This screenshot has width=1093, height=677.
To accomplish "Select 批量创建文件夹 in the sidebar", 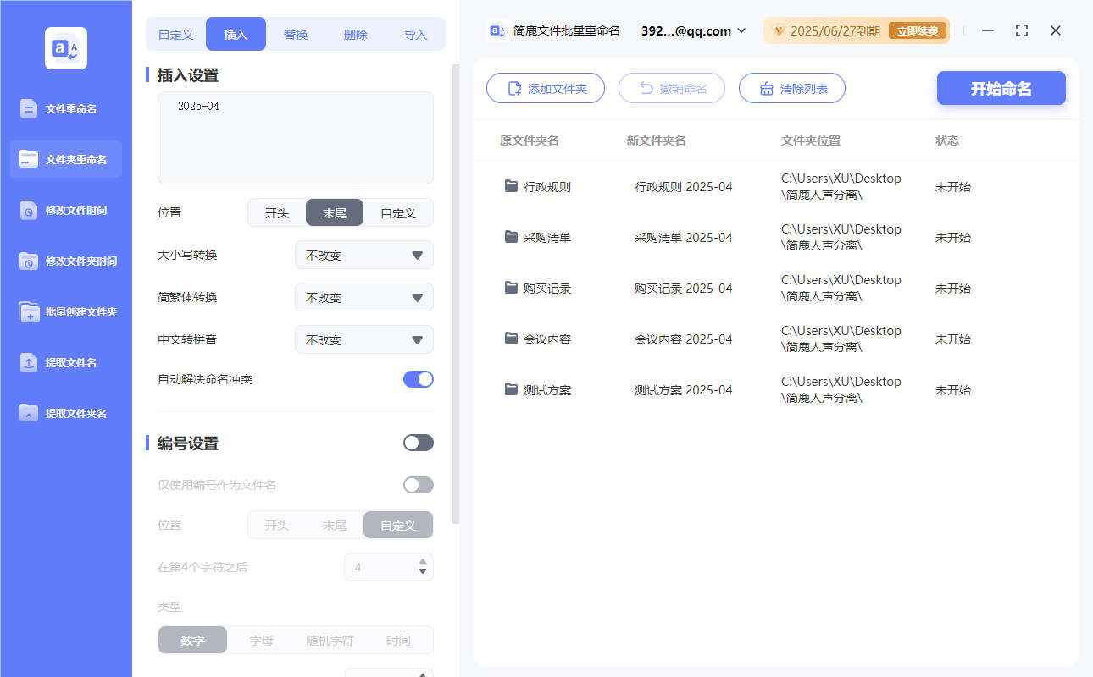I will [65, 311].
